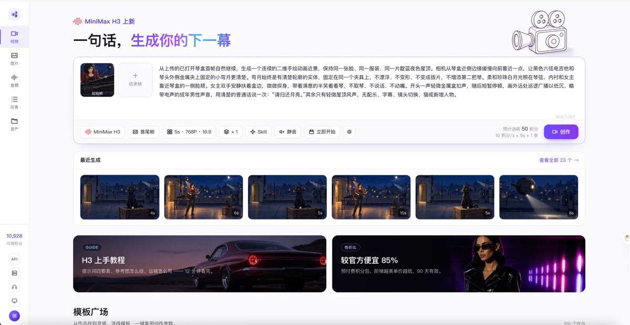The height and width of the screenshot is (325, 630).
Task: Open the Skill option
Action: [x=258, y=132]
